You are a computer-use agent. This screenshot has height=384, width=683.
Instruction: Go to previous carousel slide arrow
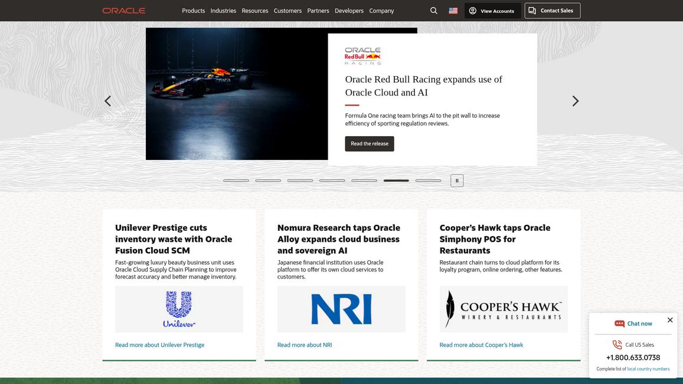tap(108, 101)
